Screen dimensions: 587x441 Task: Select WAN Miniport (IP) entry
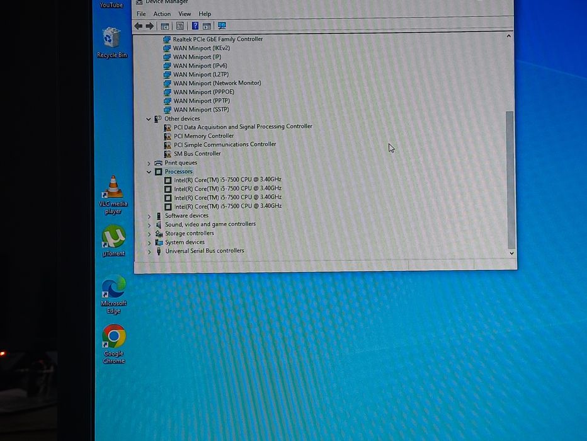tap(197, 57)
